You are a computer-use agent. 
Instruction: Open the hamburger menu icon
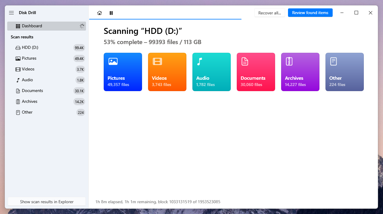[x=11, y=13]
